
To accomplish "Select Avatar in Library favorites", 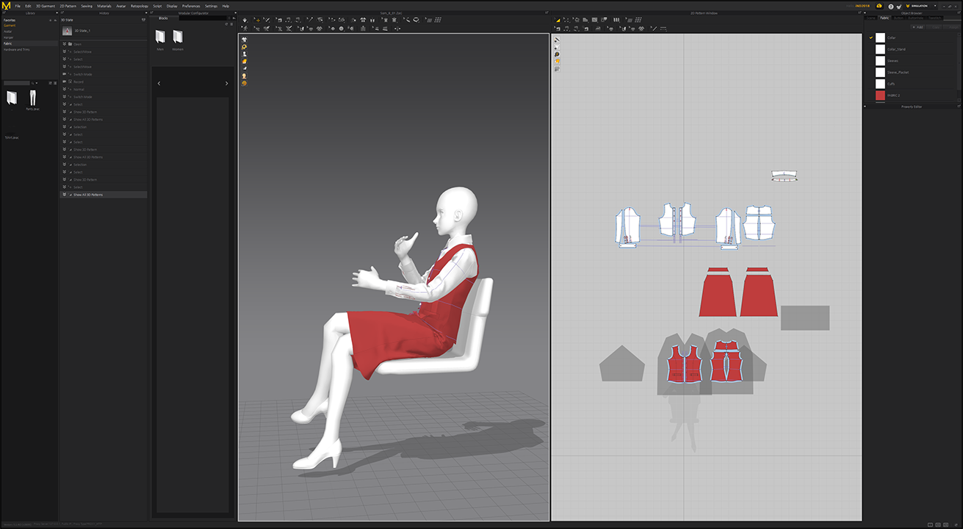I will point(8,32).
